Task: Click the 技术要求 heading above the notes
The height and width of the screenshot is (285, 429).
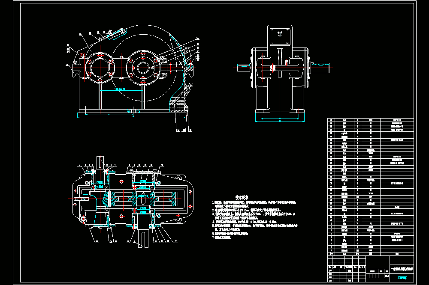Action: 242,197
